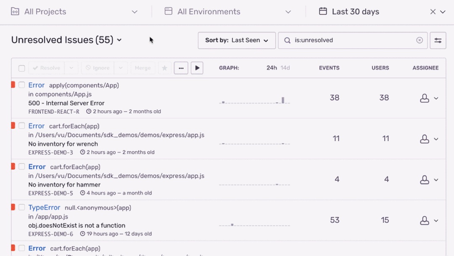Open the bottom partially visible Error link

point(37,248)
